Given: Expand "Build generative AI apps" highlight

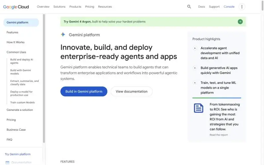Looking at the screenshot, I should pyautogui.click(x=195, y=68).
